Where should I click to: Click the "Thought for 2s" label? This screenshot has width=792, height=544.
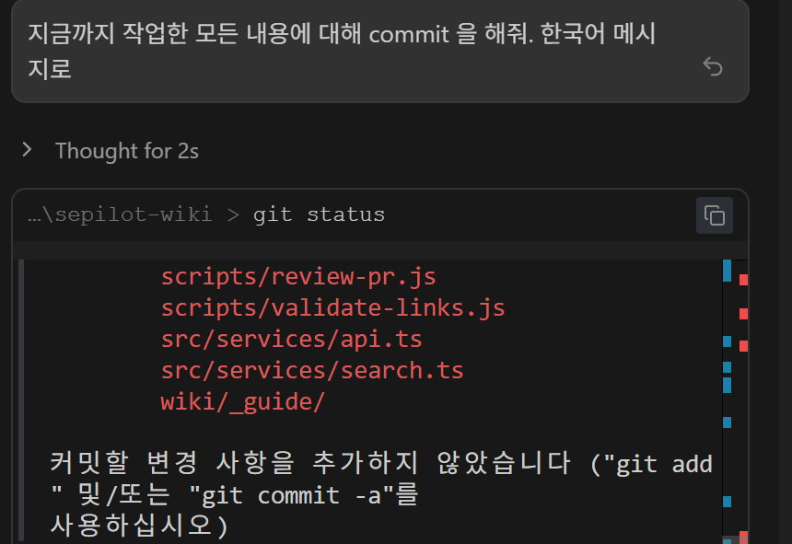tap(127, 150)
